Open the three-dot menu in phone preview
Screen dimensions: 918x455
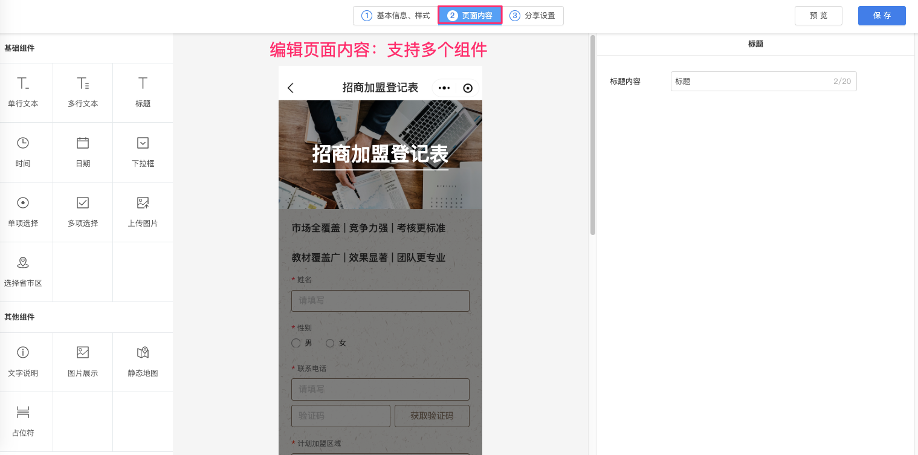pyautogui.click(x=444, y=88)
